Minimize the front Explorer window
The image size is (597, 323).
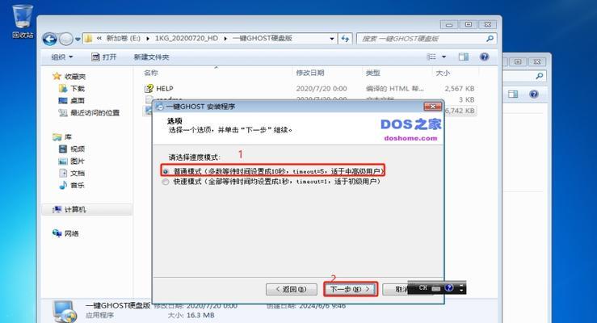[x=449, y=25]
